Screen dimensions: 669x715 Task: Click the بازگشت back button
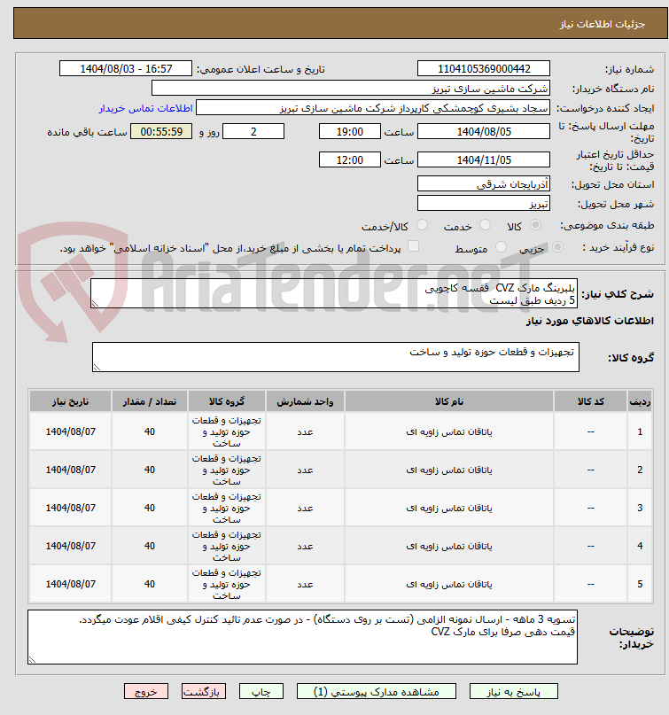tap(204, 691)
